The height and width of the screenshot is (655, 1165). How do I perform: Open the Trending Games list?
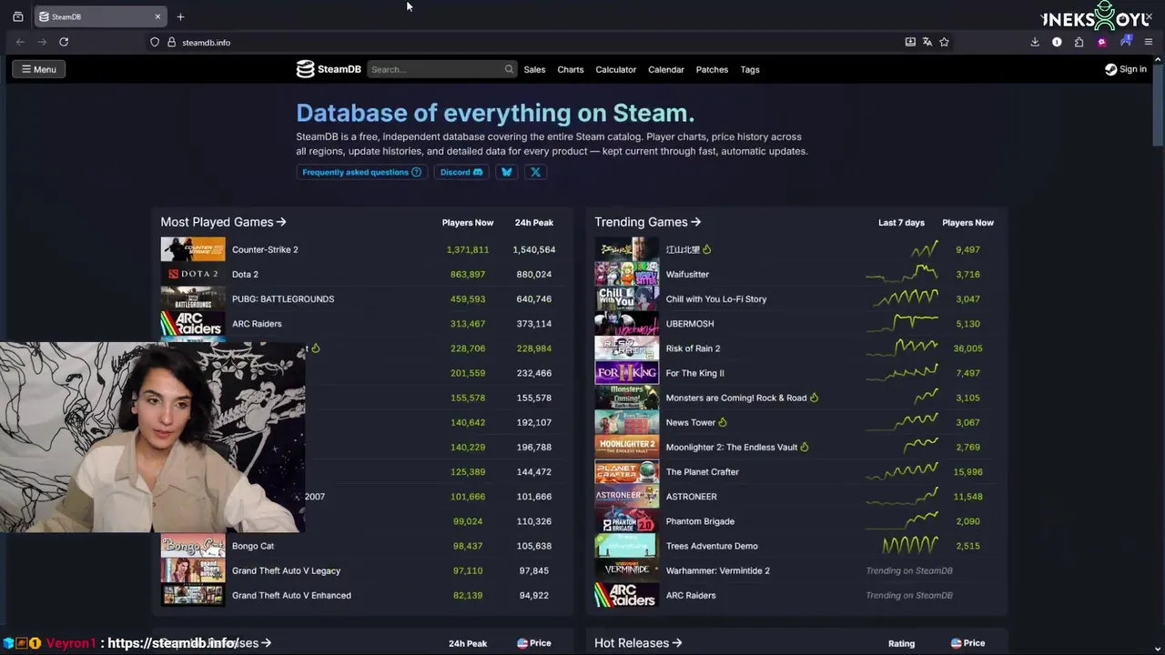(647, 222)
